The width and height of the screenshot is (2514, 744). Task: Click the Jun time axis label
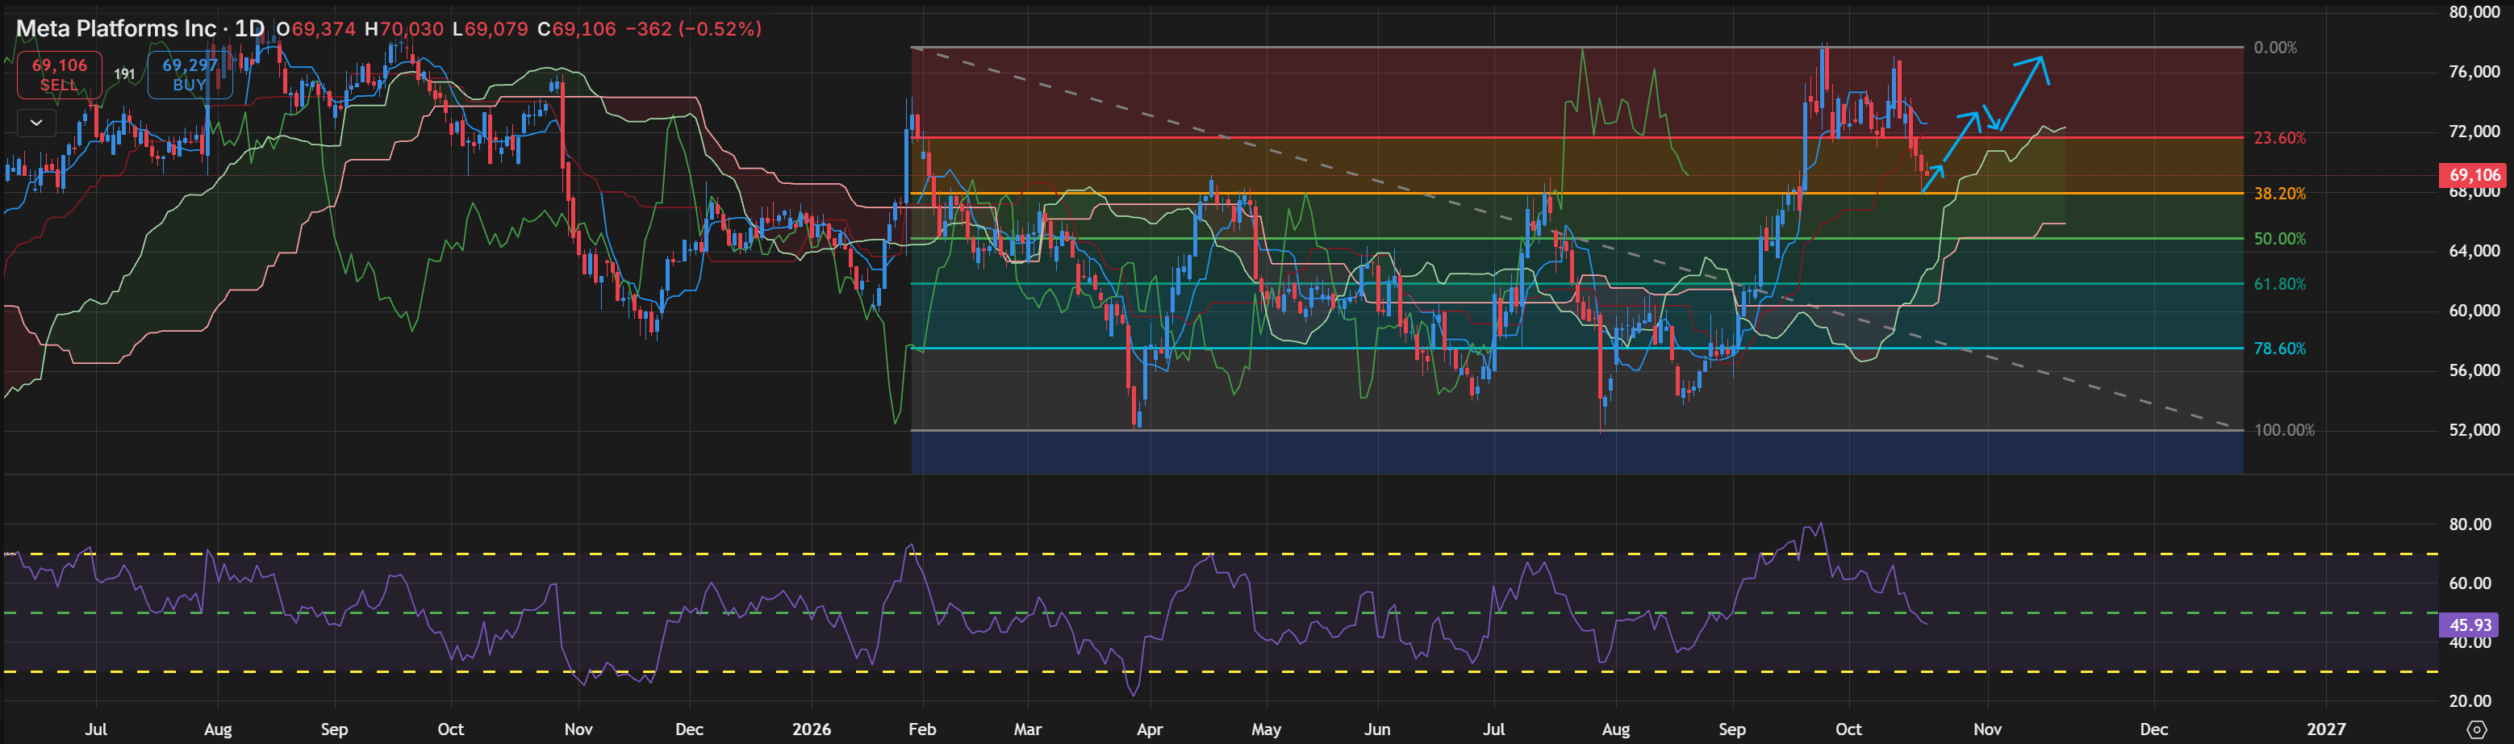1377,729
